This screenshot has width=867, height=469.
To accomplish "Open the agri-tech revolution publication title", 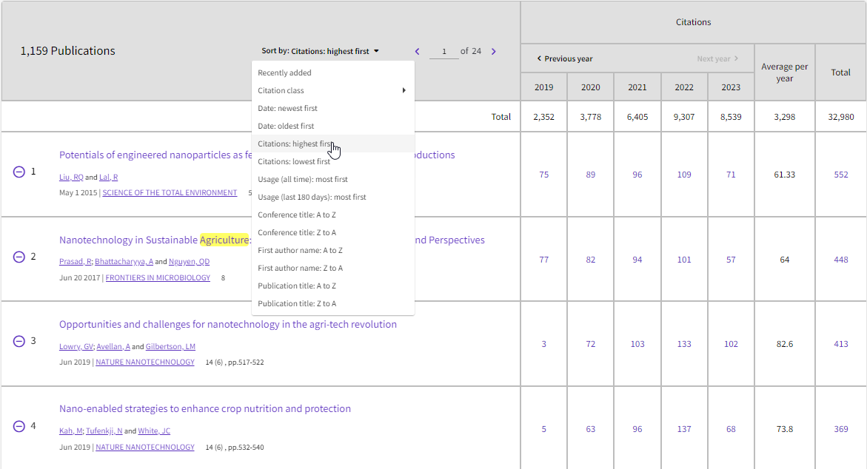I will point(228,324).
